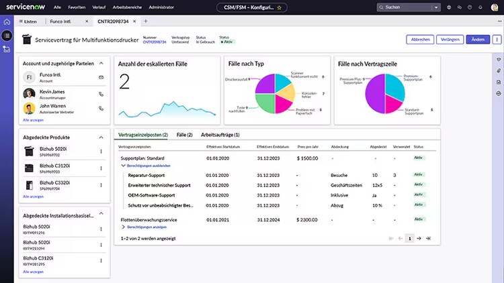Viewport: 504px width, 283px height.
Task: Click the bottom round icon in right sidebar
Action: pos(499,93)
